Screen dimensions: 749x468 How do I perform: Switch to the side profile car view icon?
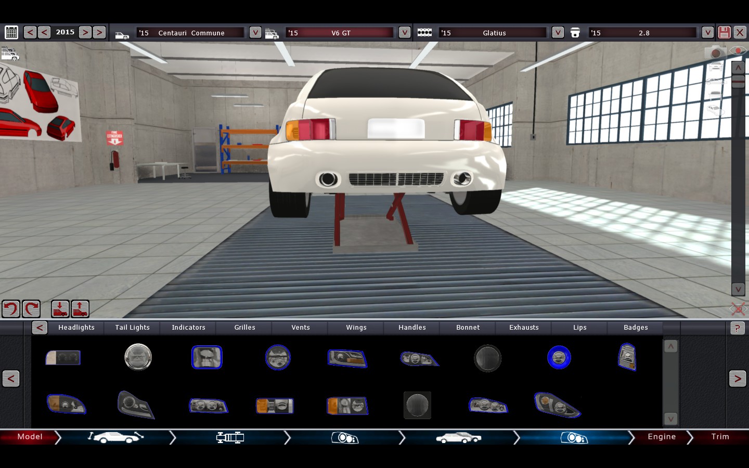[716, 81]
